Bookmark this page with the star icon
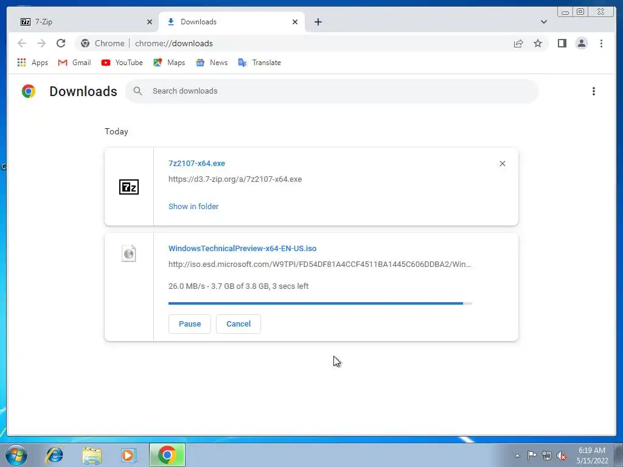This screenshot has height=467, width=623. pyautogui.click(x=538, y=43)
